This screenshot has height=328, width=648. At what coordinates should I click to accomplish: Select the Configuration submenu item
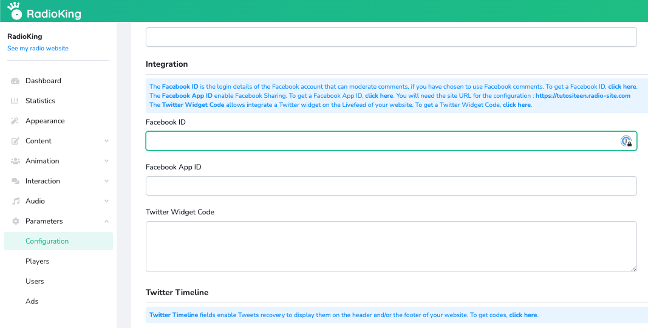(x=58, y=241)
